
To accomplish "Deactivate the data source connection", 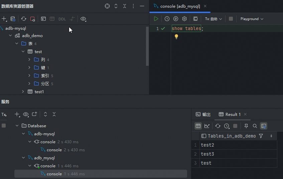I will pyautogui.click(x=32, y=19).
